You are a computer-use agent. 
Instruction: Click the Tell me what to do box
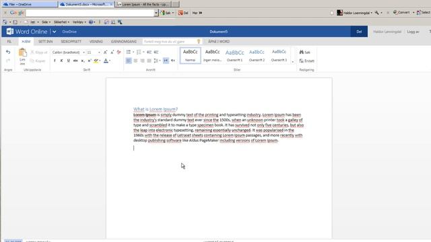click(x=172, y=42)
